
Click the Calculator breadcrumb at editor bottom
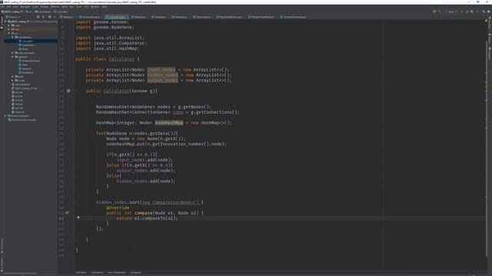81,273
